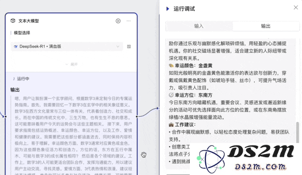
Task: Close the 运行调试 panel
Action: [296, 8]
